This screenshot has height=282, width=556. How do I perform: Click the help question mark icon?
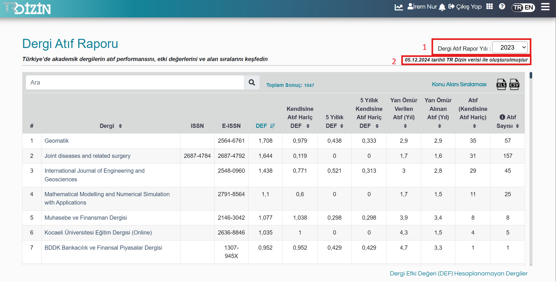[x=502, y=7]
